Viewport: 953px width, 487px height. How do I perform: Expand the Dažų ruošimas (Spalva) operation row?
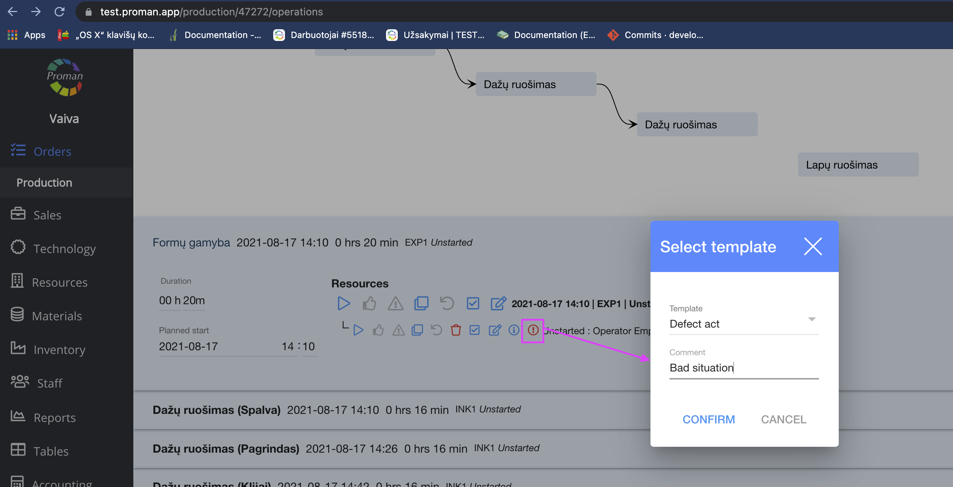pyautogui.click(x=216, y=410)
